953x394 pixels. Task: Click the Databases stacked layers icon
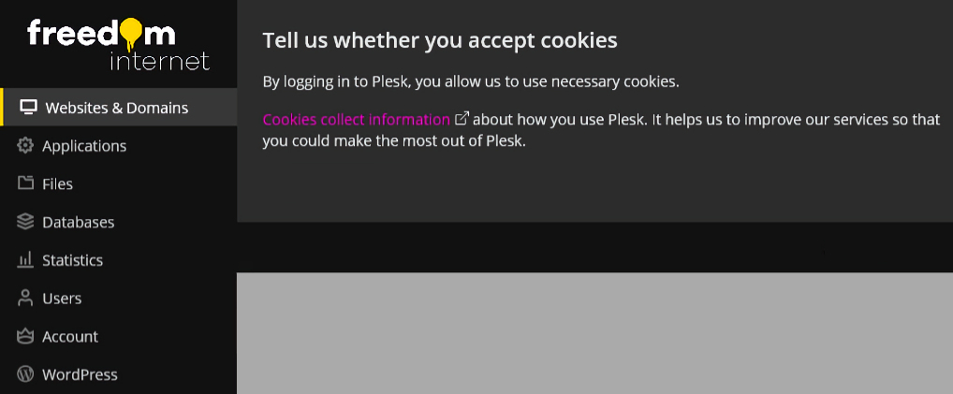(x=25, y=222)
